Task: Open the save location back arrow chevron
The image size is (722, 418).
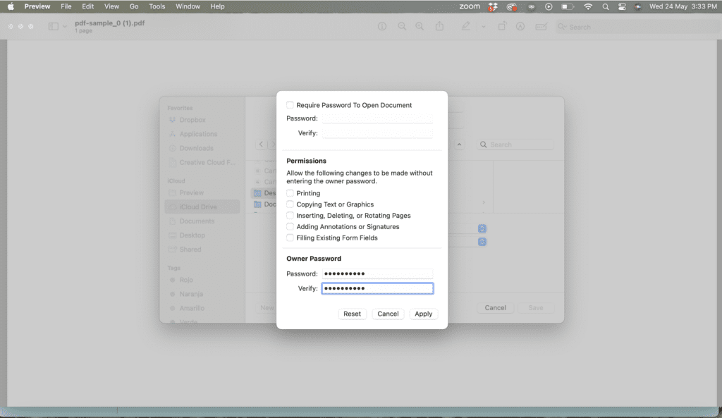Action: tap(261, 144)
